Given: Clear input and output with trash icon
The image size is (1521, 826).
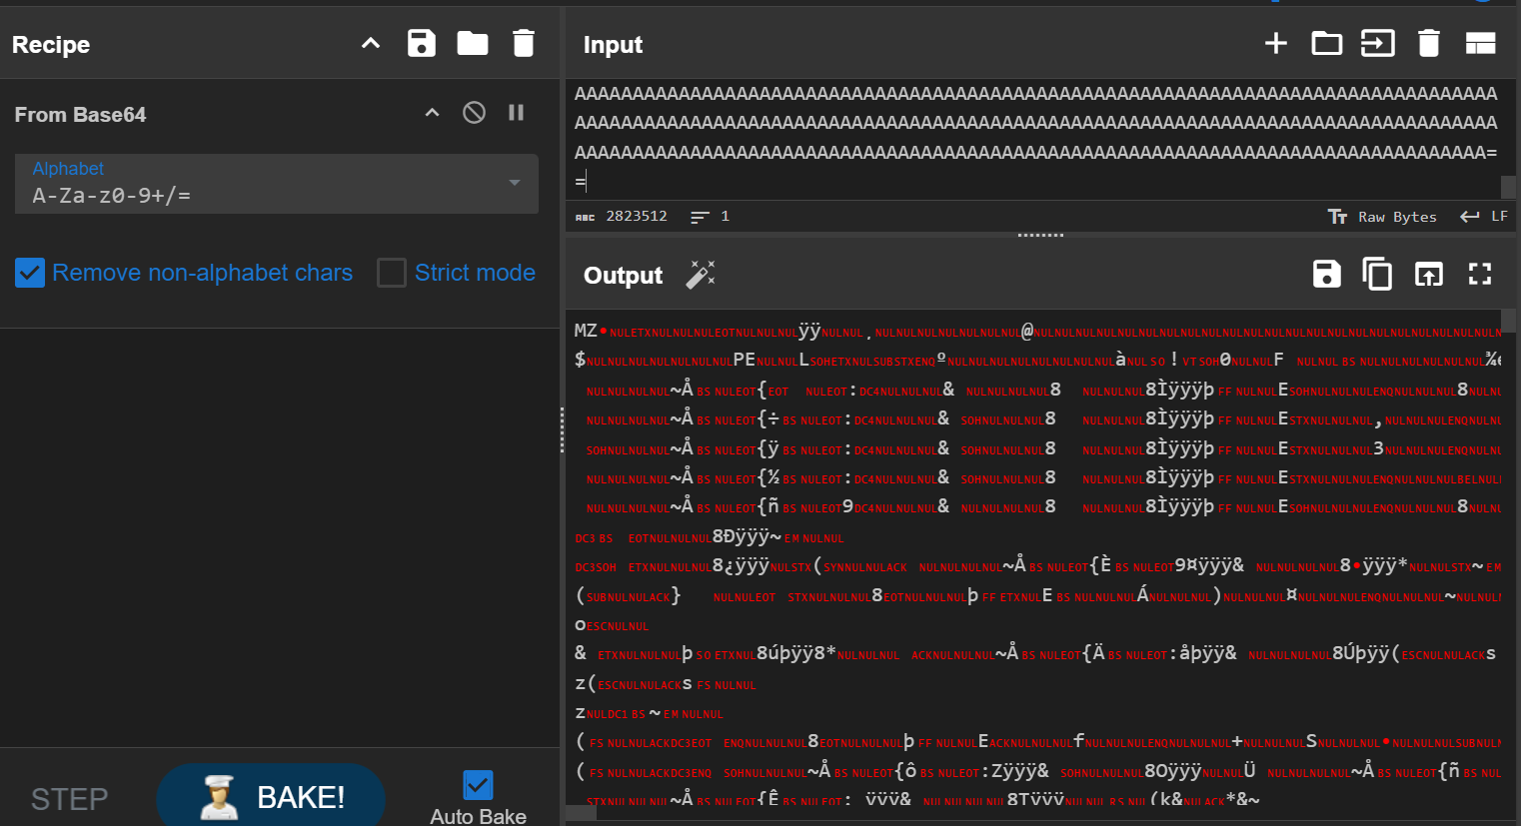Looking at the screenshot, I should pyautogui.click(x=1429, y=44).
